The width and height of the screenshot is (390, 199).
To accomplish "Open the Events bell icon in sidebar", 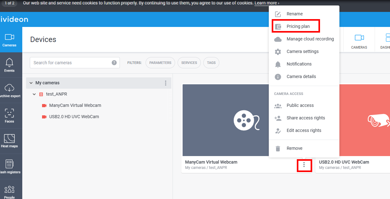I will coord(9,65).
